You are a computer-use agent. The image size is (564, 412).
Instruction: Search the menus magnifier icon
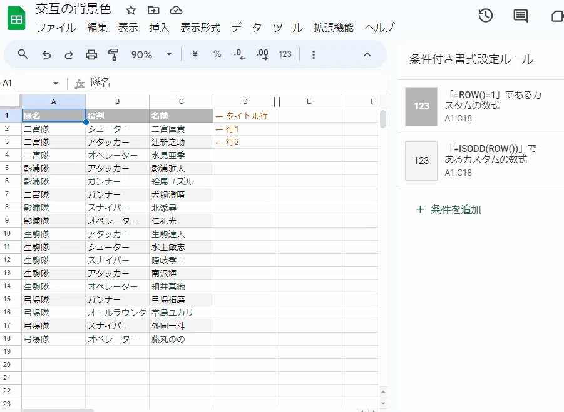tap(23, 54)
